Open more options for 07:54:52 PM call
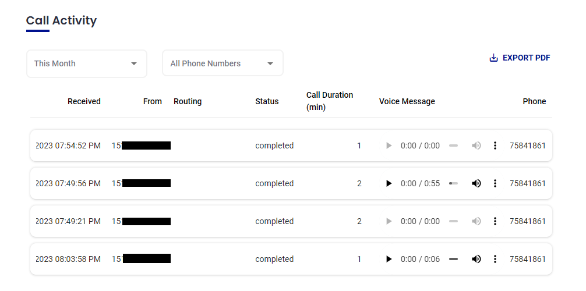Screen dimensions: 586x291 tap(495, 145)
